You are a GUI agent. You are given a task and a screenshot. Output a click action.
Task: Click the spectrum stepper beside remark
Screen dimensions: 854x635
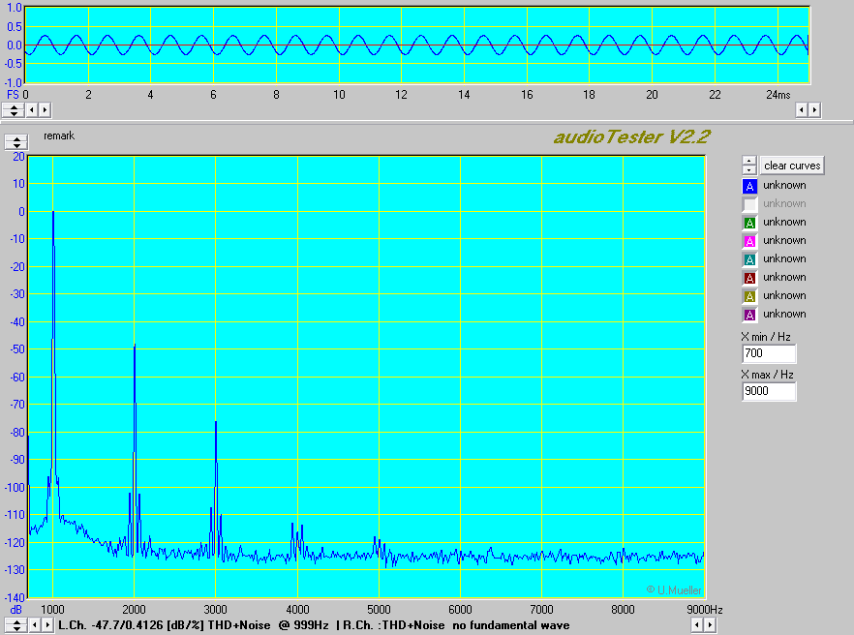[x=16, y=142]
